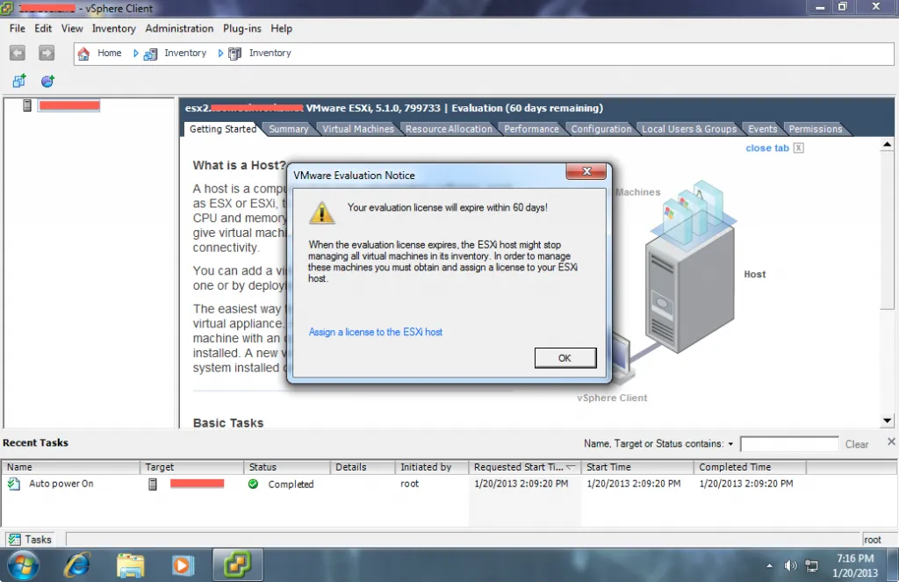Click the Name column header
Image resolution: width=899 pixels, height=582 pixels.
click(70, 467)
